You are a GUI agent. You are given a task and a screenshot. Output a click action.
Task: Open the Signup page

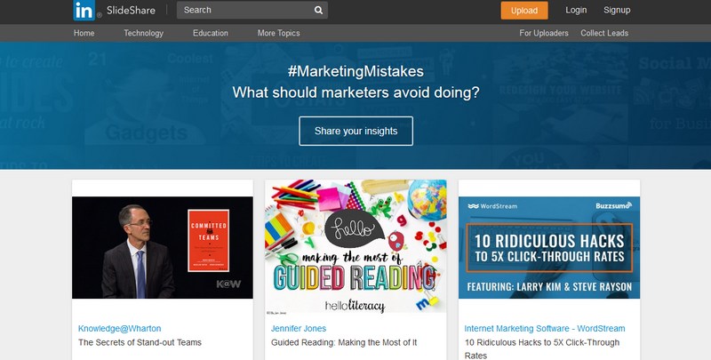point(617,10)
